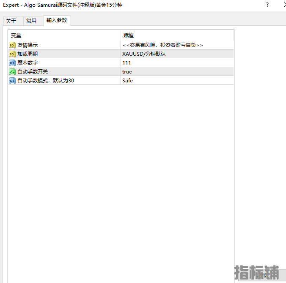The image size is (286, 283).
Task: Open the Safe value dropdown
Action: (177, 81)
